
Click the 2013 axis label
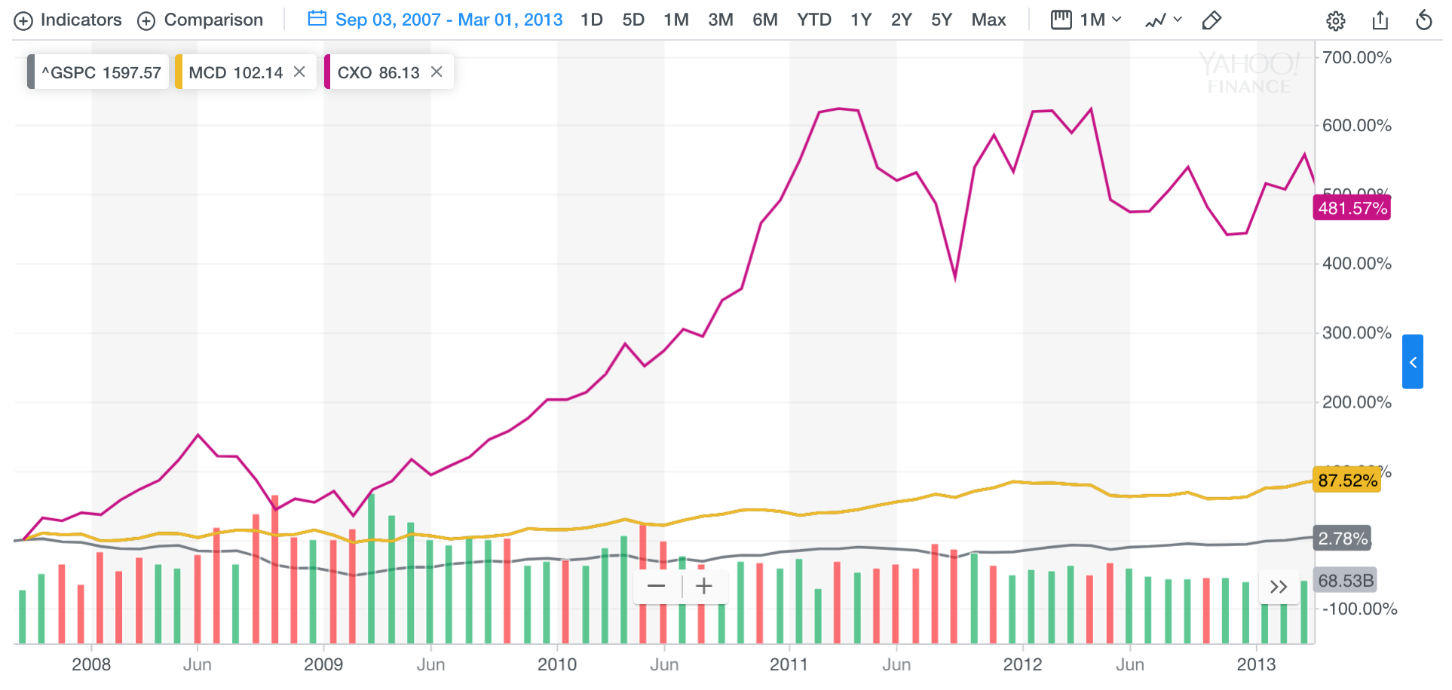[x=1256, y=664]
